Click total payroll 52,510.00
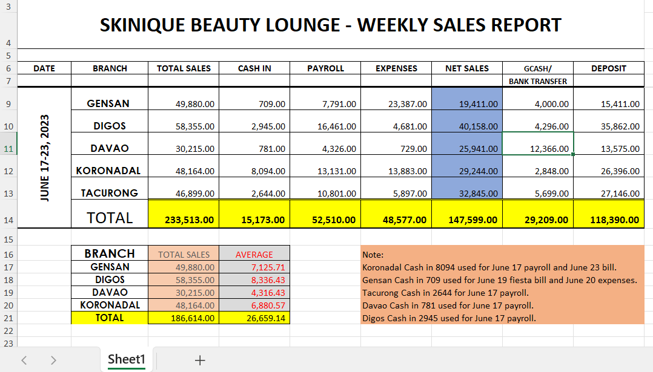The width and height of the screenshot is (653, 372). click(x=325, y=214)
